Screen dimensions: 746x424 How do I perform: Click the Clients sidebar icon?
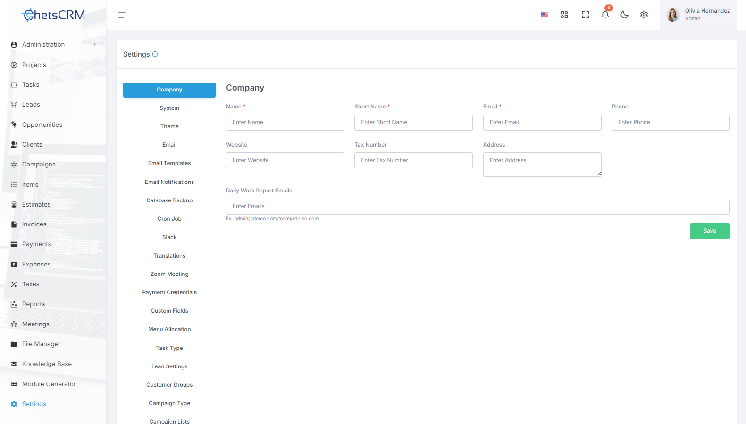(x=14, y=145)
